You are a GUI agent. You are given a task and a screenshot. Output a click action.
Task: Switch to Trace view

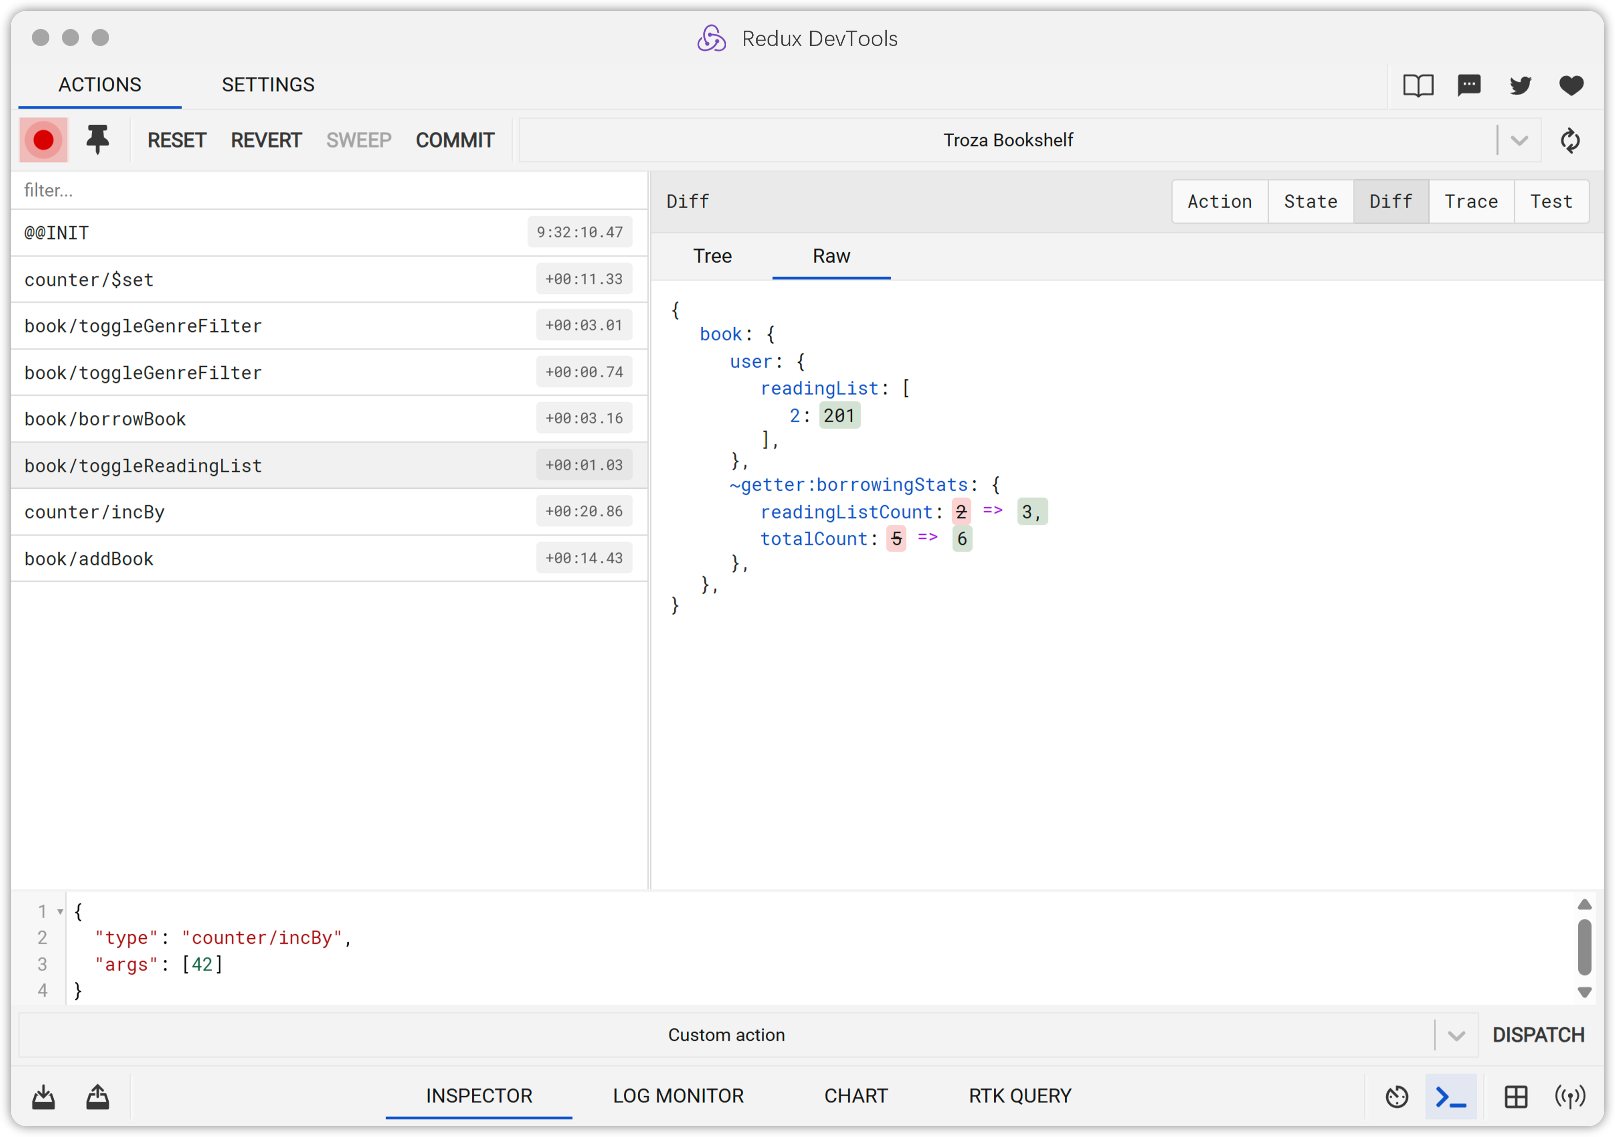point(1471,201)
